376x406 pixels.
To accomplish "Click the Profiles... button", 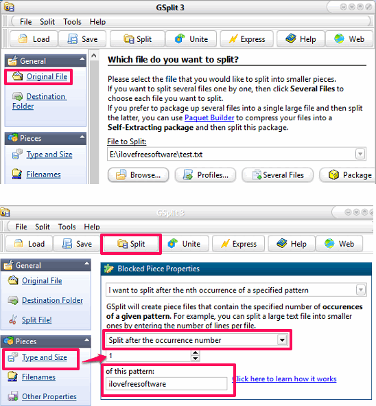I will coord(205,175).
